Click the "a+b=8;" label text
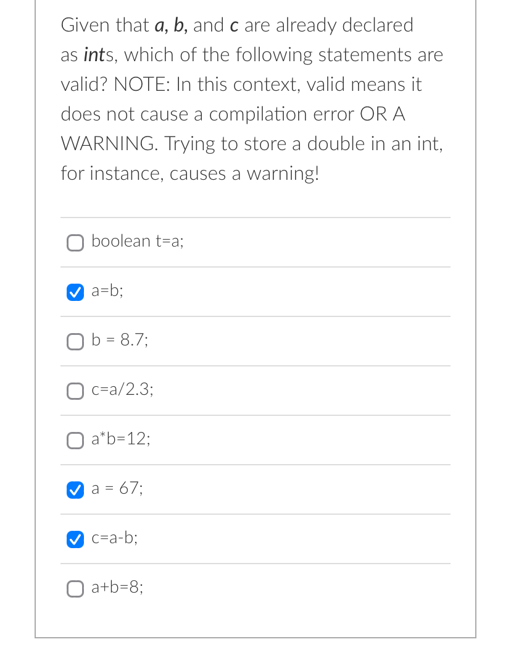 click(x=117, y=587)
